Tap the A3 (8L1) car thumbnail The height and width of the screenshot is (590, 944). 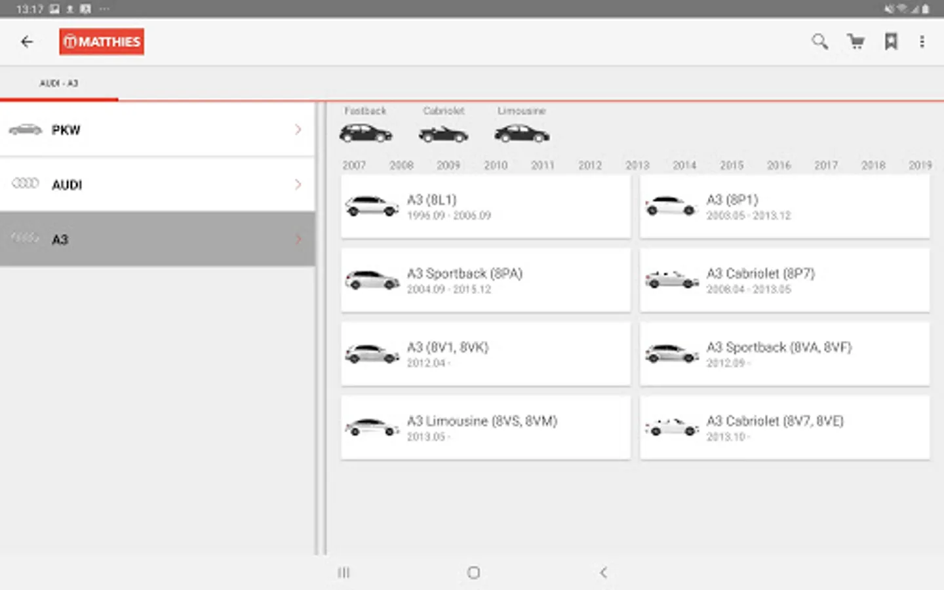[372, 206]
